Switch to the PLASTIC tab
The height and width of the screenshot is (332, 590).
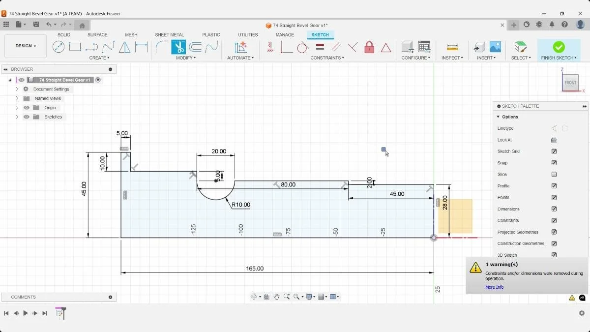[211, 35]
